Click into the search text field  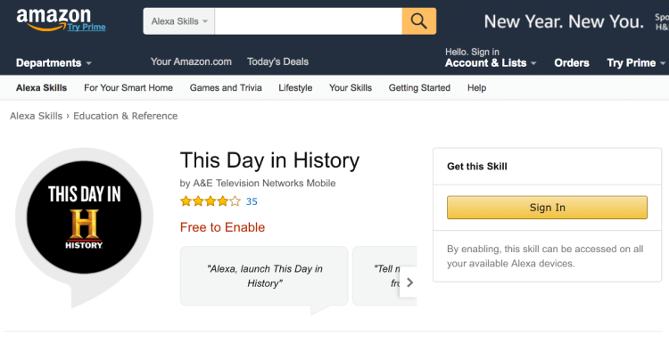pos(308,21)
